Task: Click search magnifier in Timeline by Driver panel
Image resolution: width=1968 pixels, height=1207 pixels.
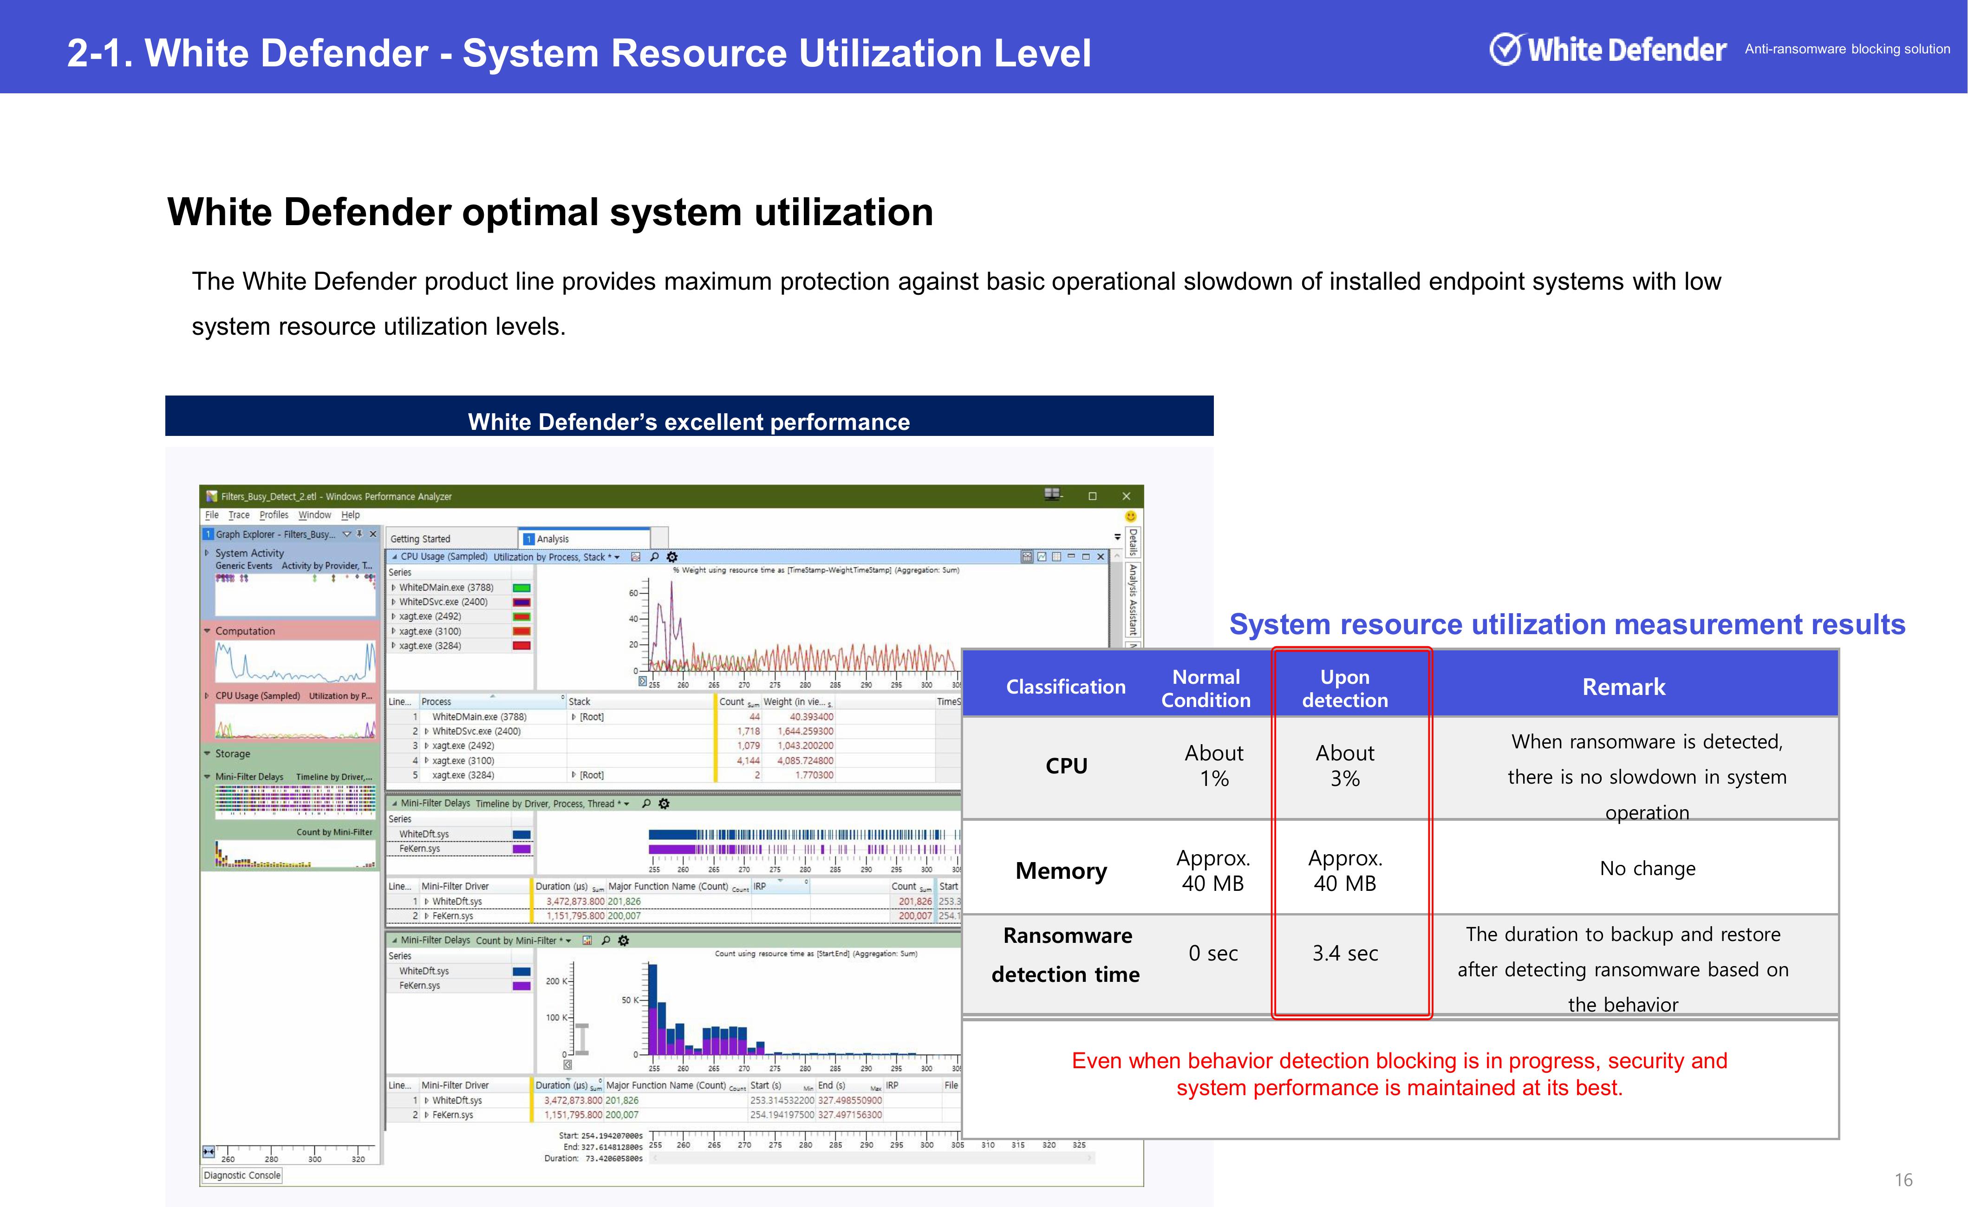Action: [646, 804]
